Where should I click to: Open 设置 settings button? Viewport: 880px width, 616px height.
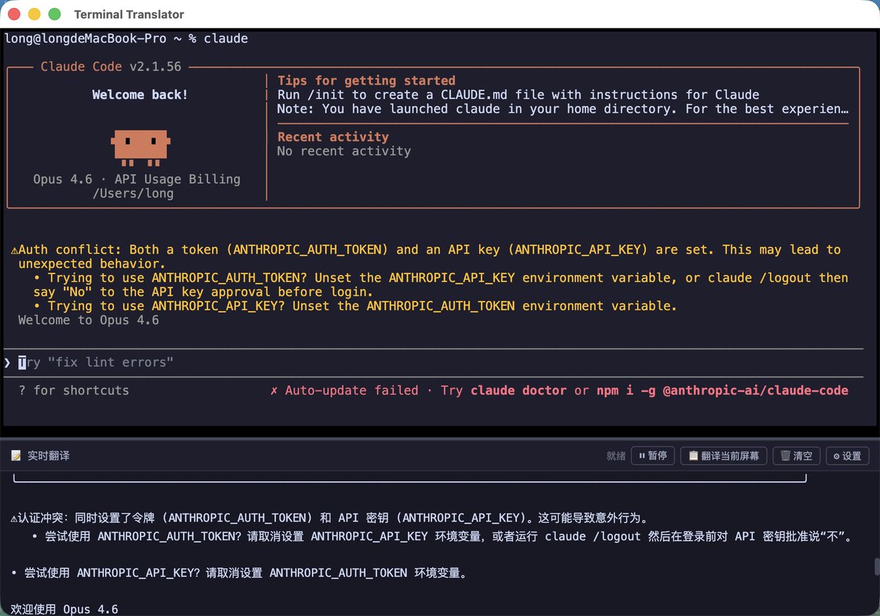(x=847, y=455)
